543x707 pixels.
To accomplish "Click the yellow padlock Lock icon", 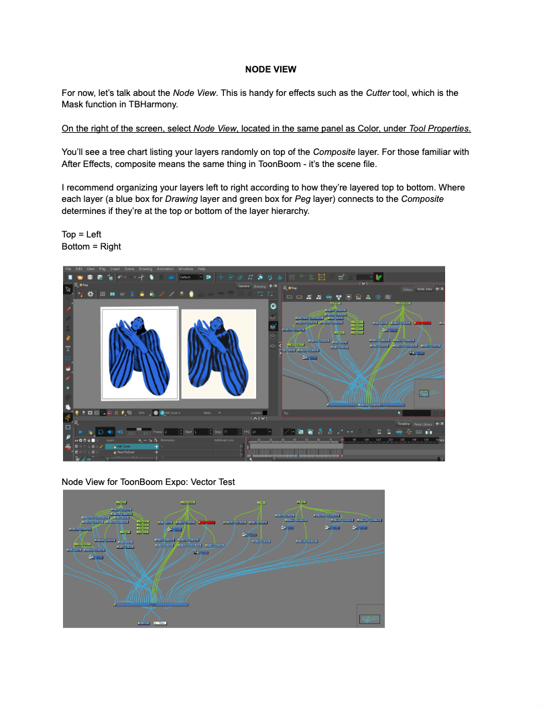I will click(142, 294).
